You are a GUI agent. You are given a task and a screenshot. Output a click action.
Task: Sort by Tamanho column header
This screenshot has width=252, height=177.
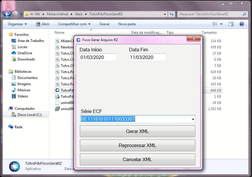tap(209, 33)
